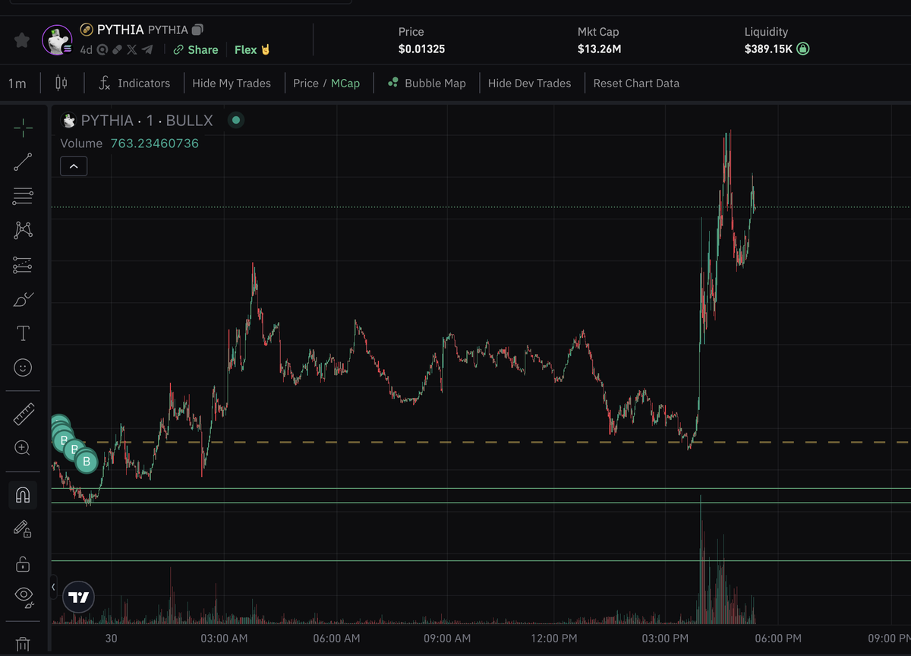Collapse the drawing toolbar using the side arrow
Image resolution: width=911 pixels, height=656 pixels.
(53, 587)
